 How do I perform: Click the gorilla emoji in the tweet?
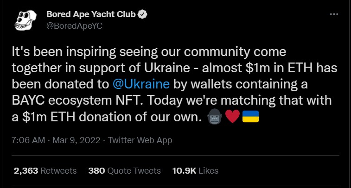215,116
